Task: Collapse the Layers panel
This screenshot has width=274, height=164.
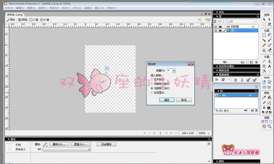Action: 217,16
